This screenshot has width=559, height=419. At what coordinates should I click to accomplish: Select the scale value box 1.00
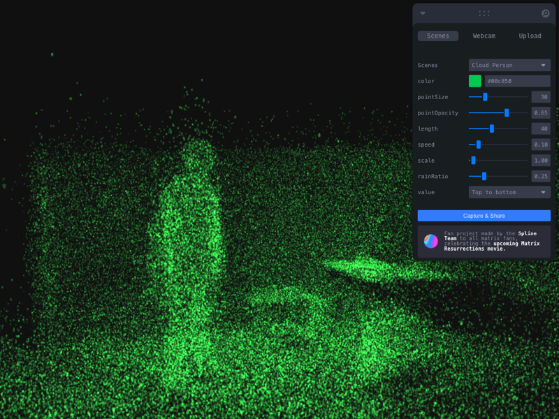(x=541, y=161)
